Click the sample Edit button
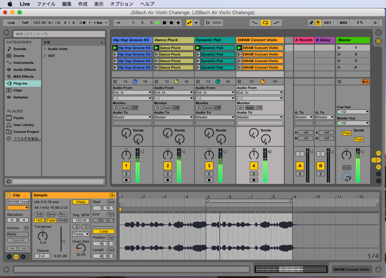The image size is (386, 278). coord(39,214)
